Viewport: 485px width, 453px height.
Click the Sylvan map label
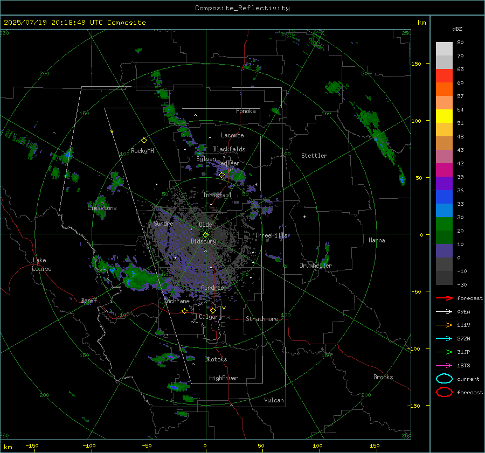206,159
